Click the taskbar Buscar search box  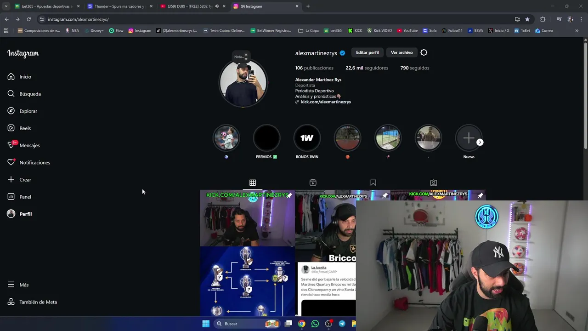tap(248, 324)
